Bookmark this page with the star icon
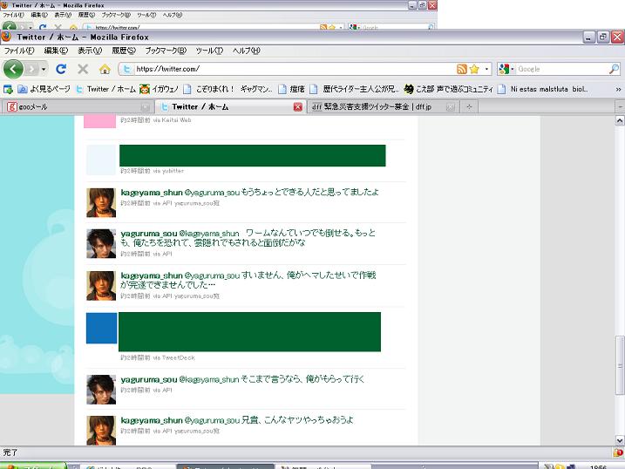The image size is (625, 469). pyautogui.click(x=474, y=69)
